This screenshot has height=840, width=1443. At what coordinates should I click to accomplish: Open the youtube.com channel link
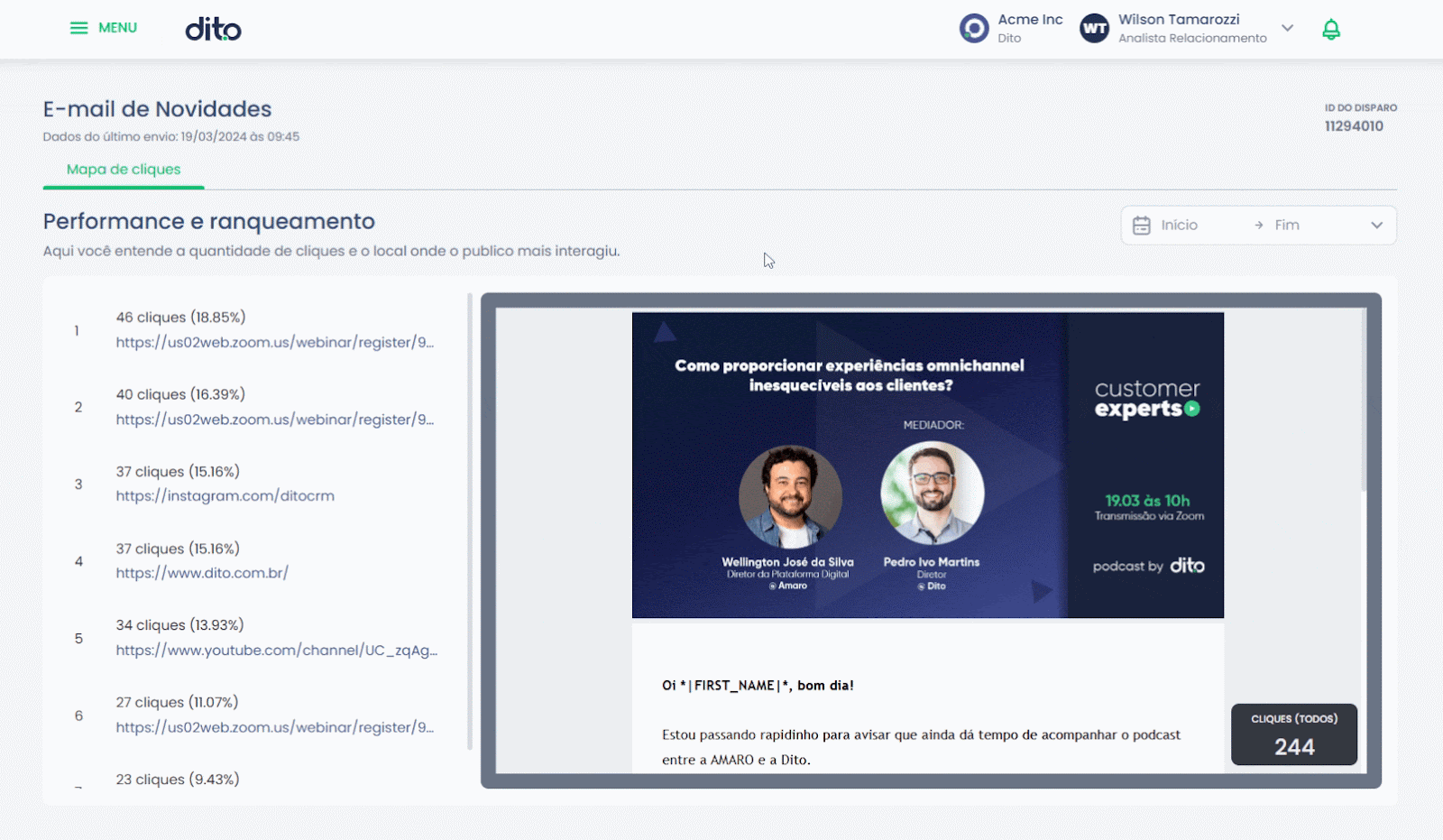(x=277, y=651)
